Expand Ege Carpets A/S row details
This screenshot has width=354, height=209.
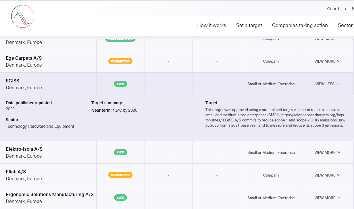tap(327, 61)
